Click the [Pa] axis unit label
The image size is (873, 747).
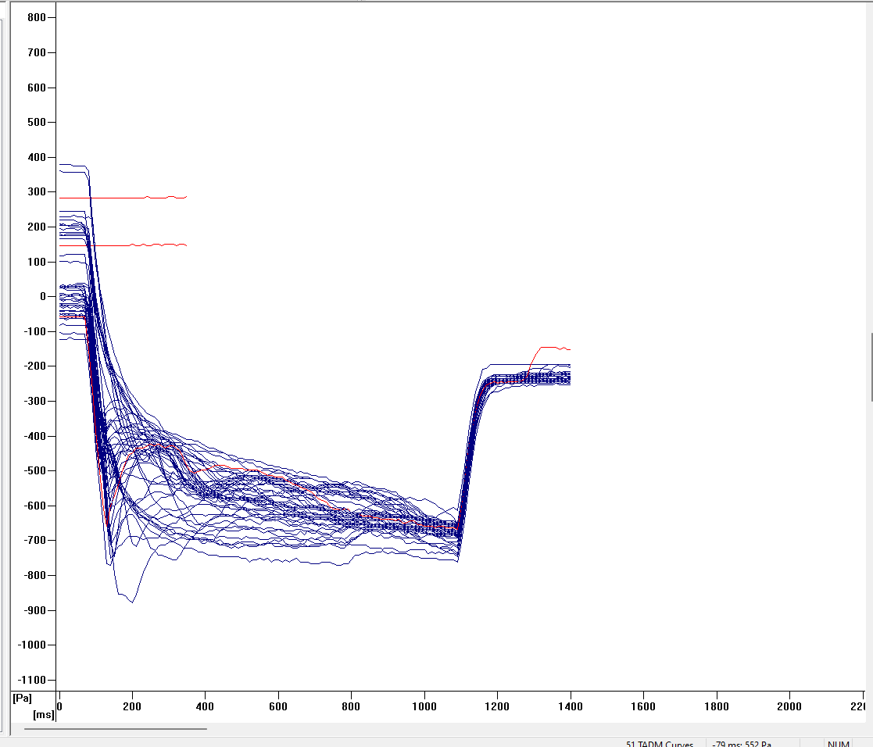click(x=23, y=697)
